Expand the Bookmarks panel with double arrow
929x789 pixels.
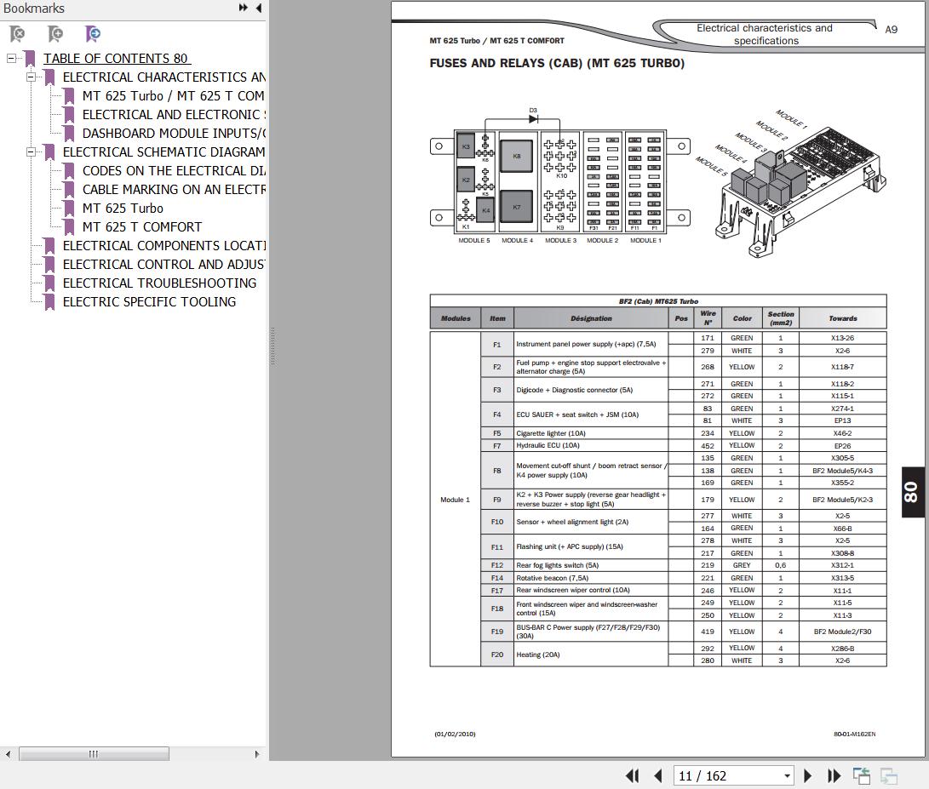point(243,8)
